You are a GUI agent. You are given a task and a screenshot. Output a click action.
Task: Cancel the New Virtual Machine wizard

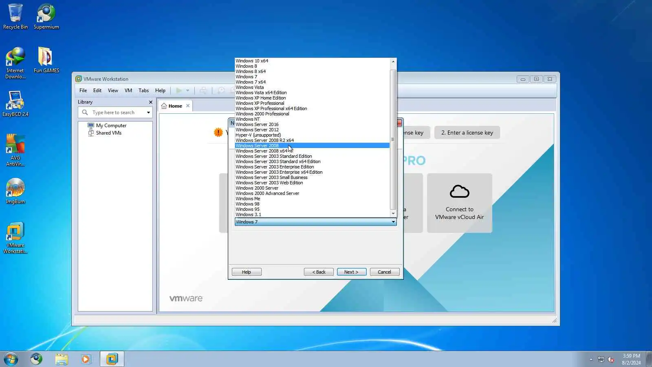coord(384,272)
